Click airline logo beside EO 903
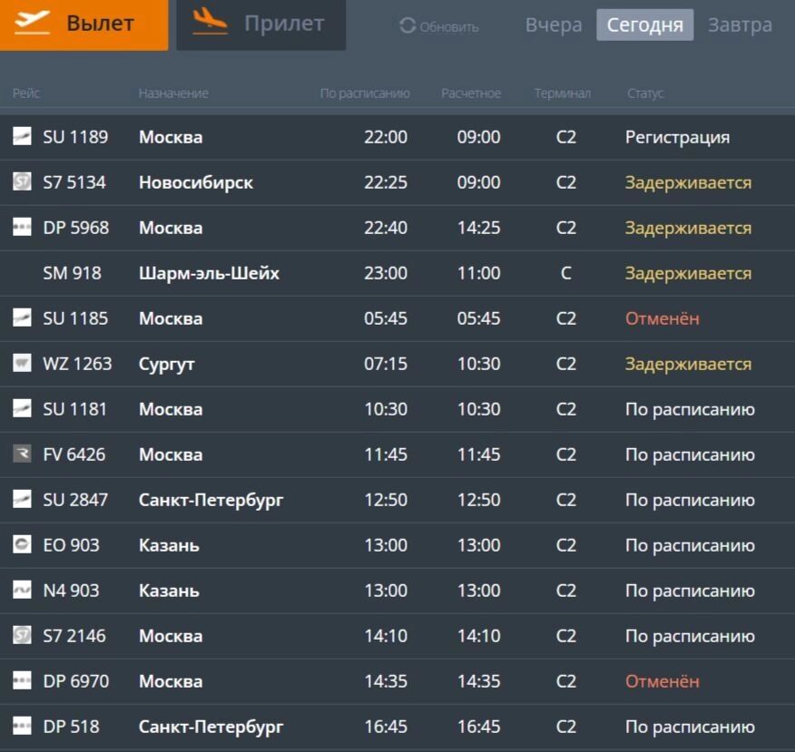Screen dimensions: 795x752 [22, 544]
